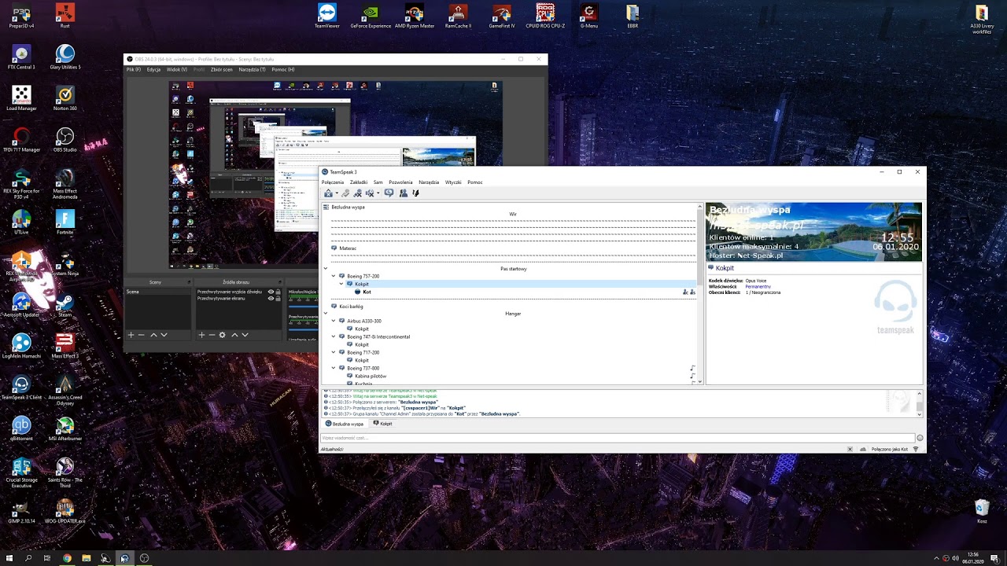Screen dimensions: 1007x566
Task: Select user Kot in channel tree
Action: tap(367, 292)
